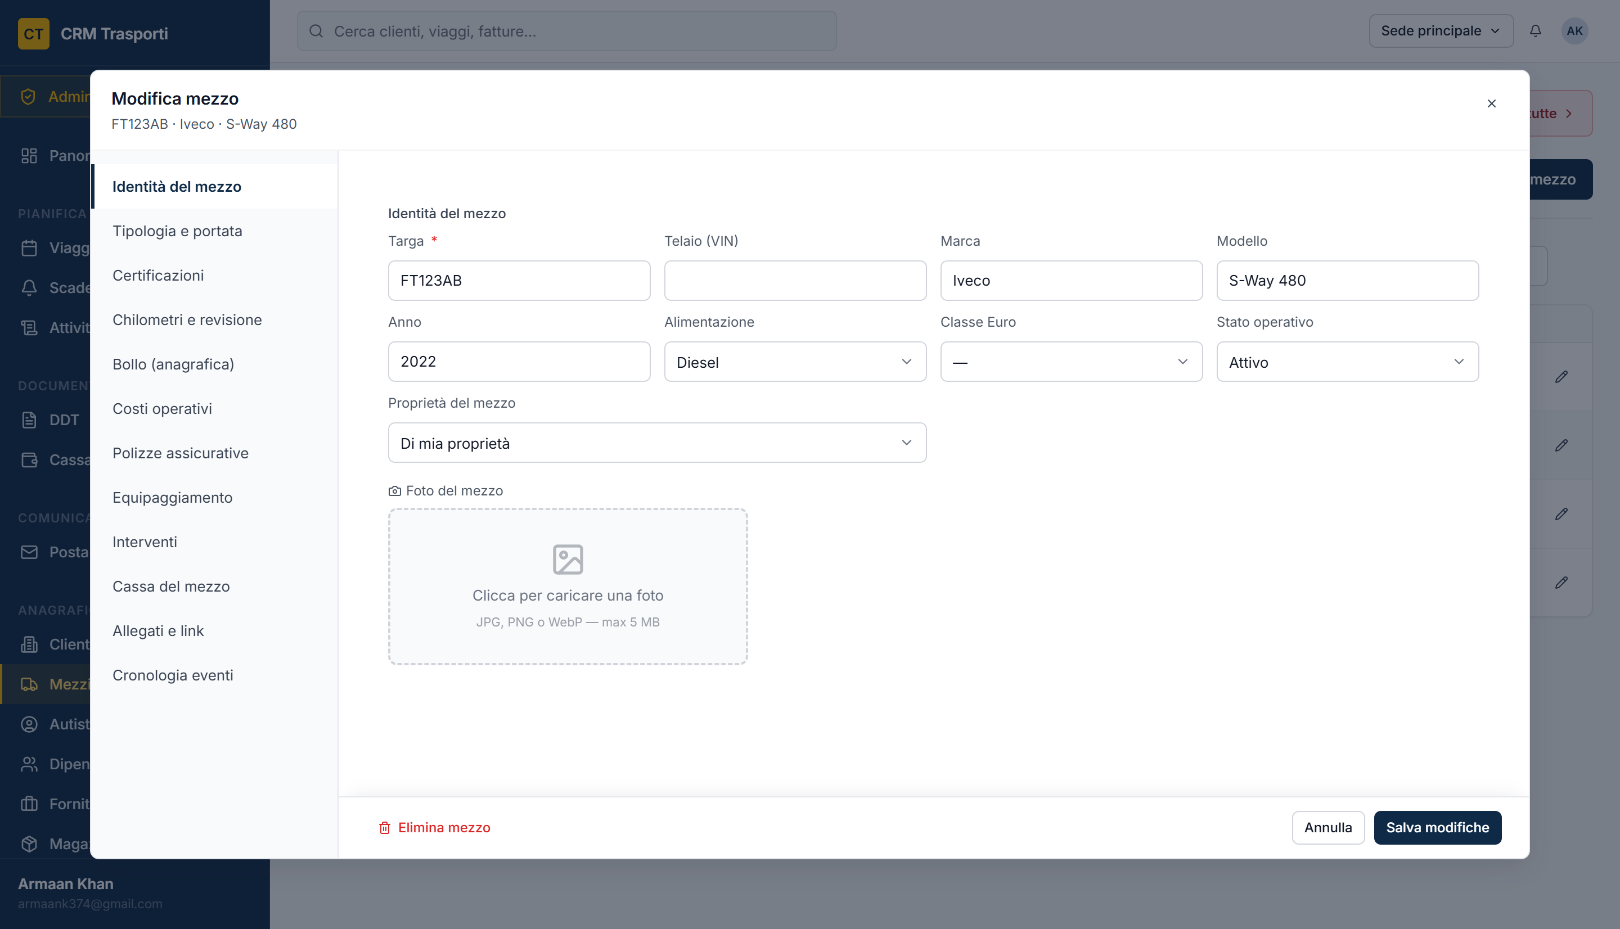
Task: Click the image placeholder icon in photo upload
Action: coord(567,559)
